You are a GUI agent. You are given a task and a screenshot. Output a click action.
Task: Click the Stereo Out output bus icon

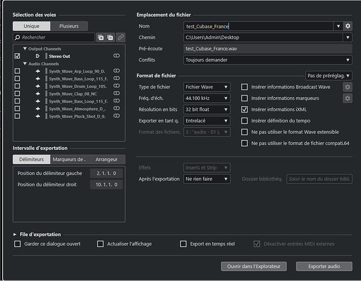[38, 56]
